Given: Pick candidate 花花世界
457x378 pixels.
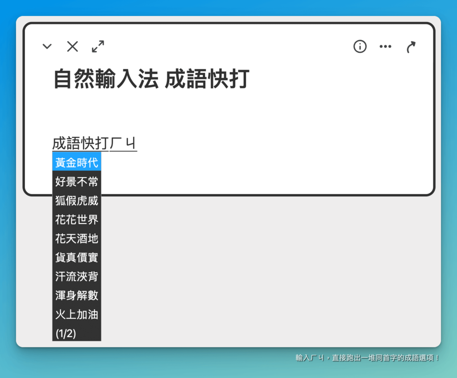Looking at the screenshot, I should coord(77,219).
